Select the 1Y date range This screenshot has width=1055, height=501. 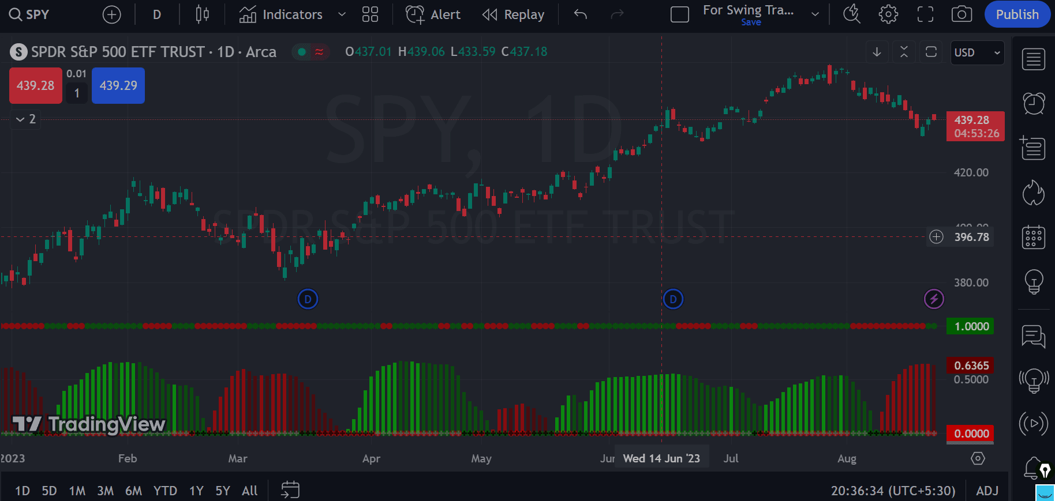point(196,491)
